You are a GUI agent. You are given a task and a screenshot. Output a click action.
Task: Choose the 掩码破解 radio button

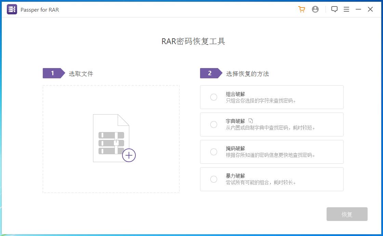pyautogui.click(x=214, y=152)
